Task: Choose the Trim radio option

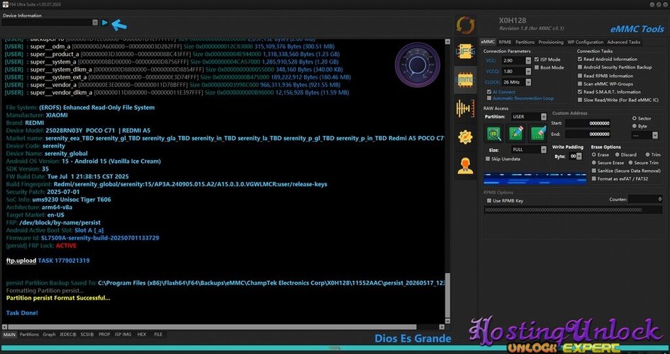Action: (x=647, y=155)
